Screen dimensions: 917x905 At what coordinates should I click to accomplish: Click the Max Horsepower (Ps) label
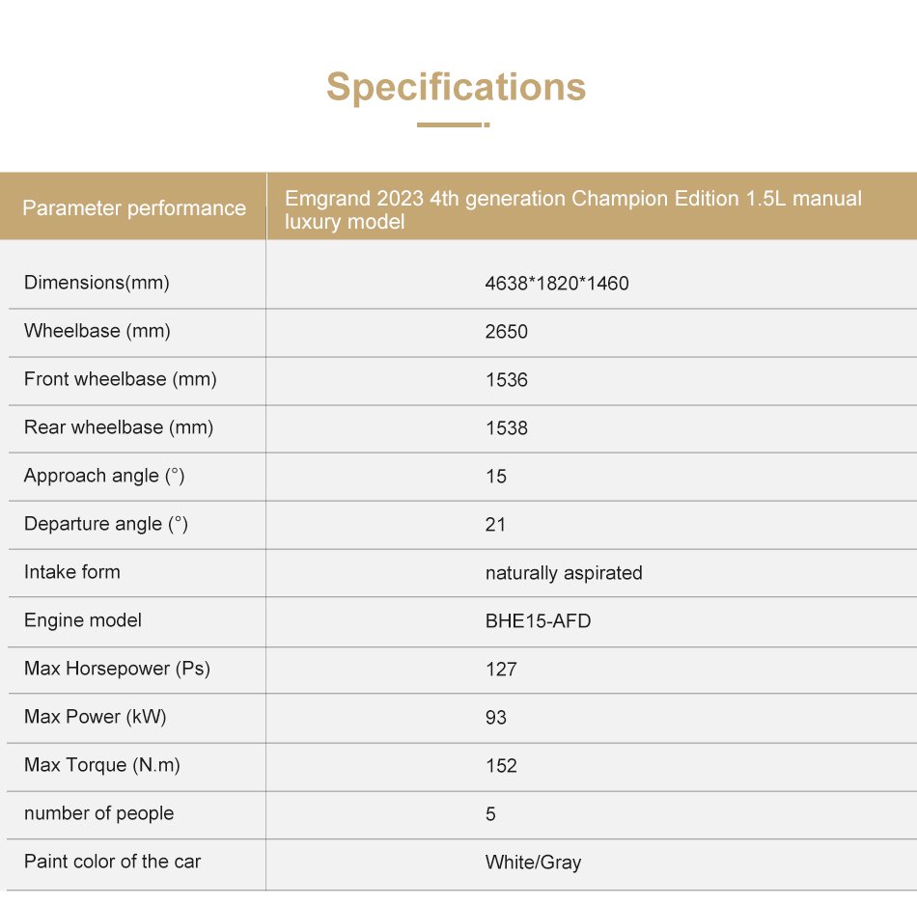point(117,669)
